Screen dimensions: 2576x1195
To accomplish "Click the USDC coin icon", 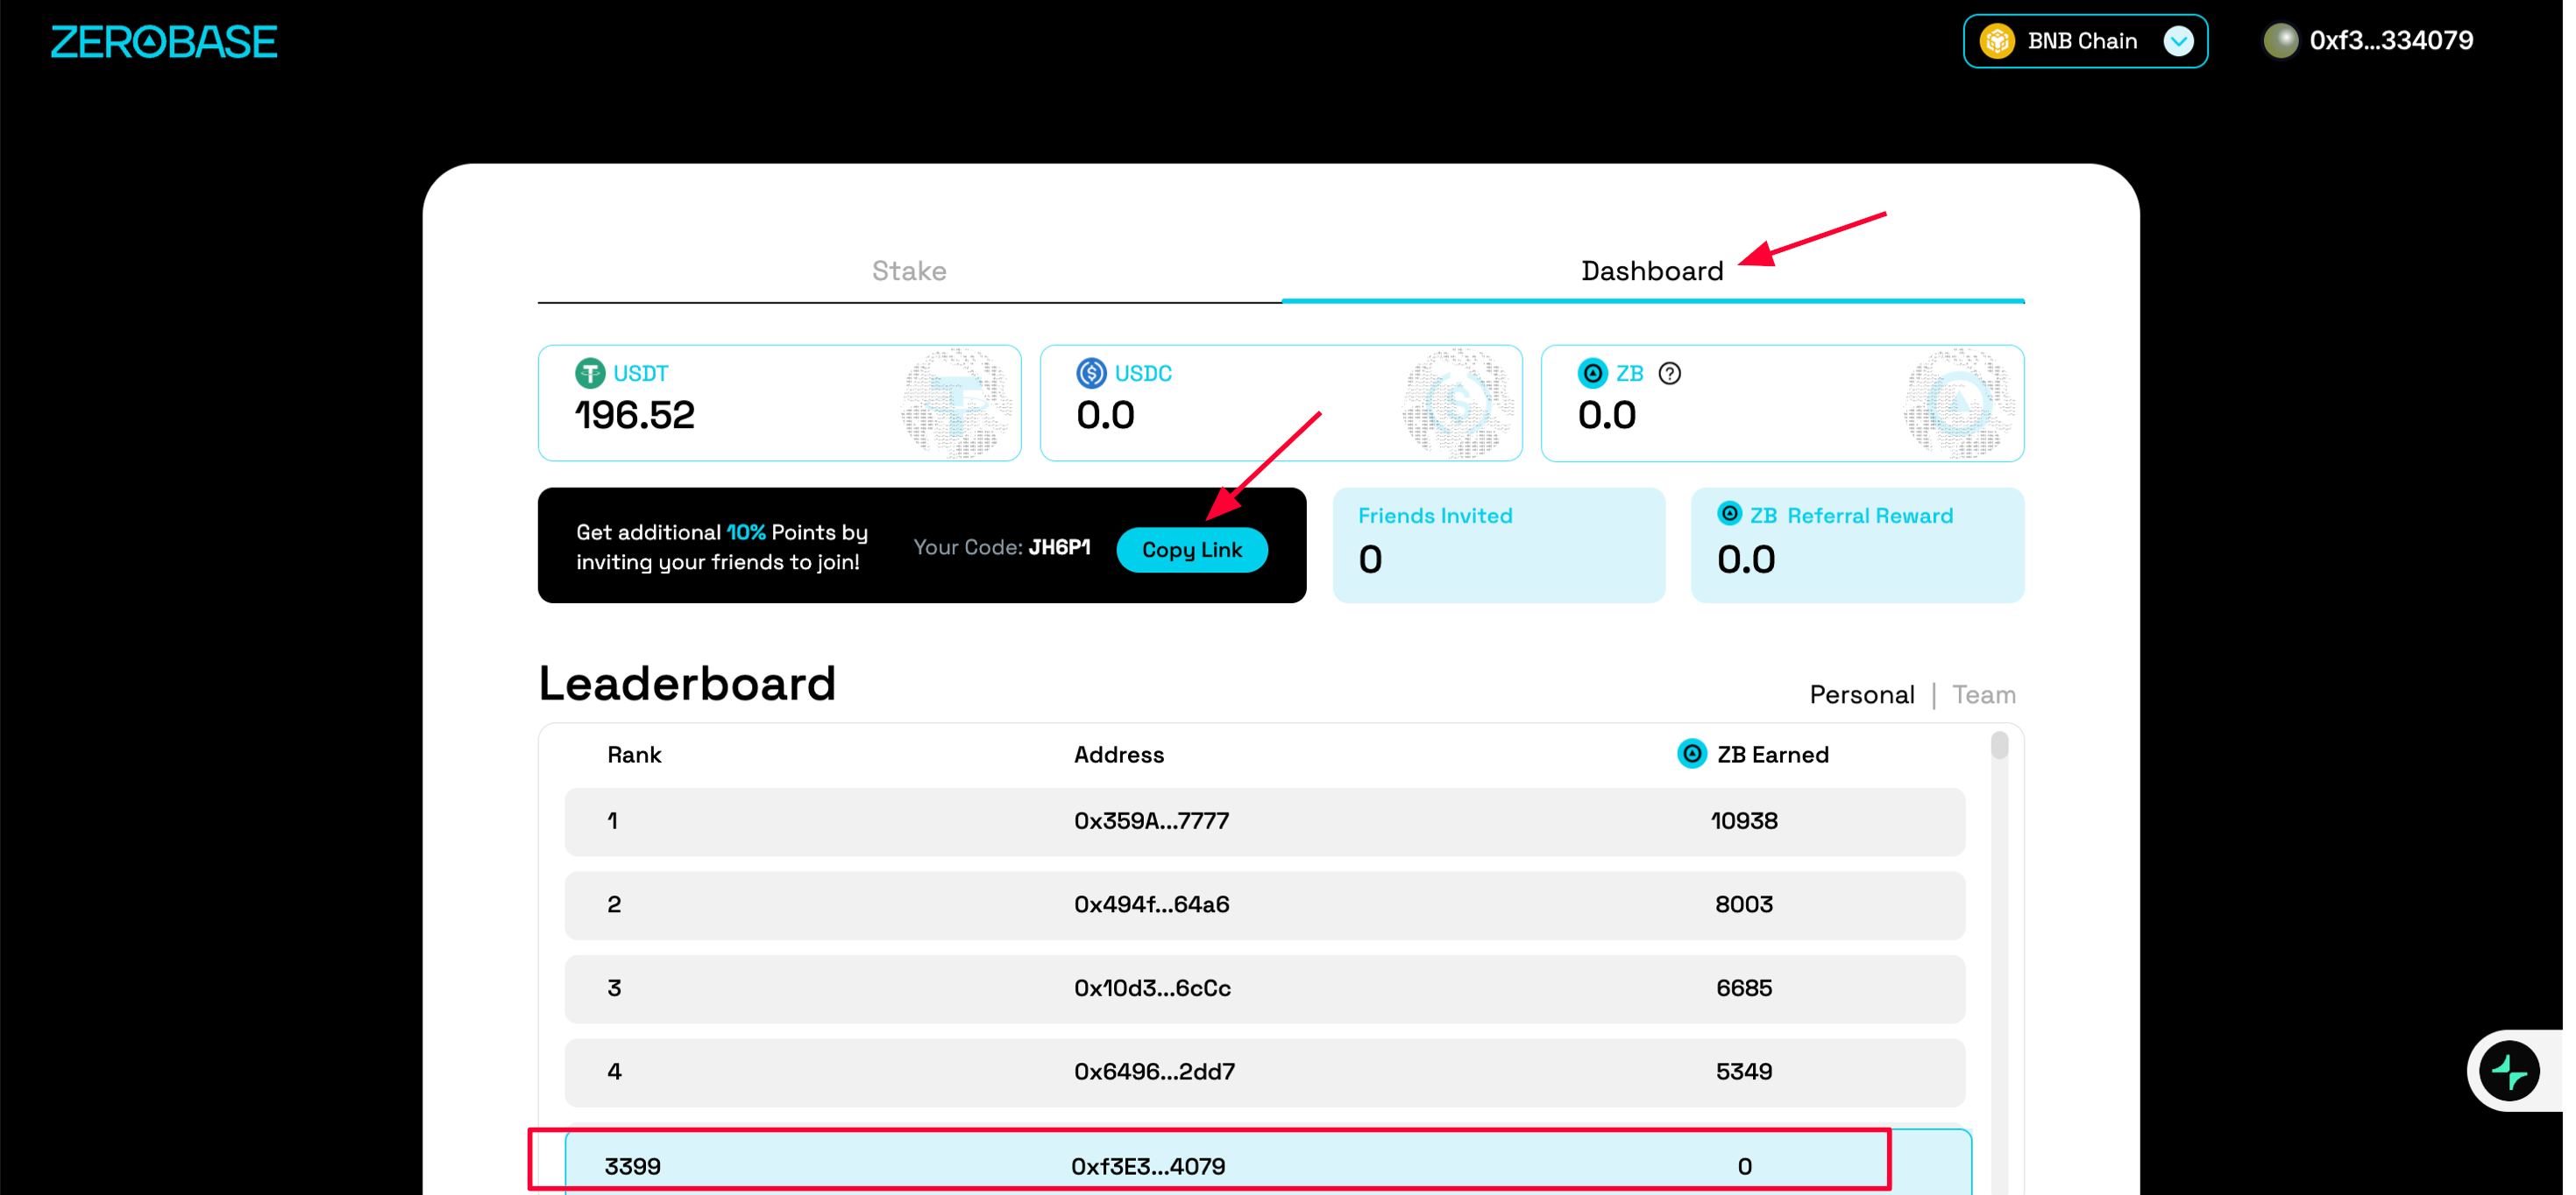I will point(1091,373).
